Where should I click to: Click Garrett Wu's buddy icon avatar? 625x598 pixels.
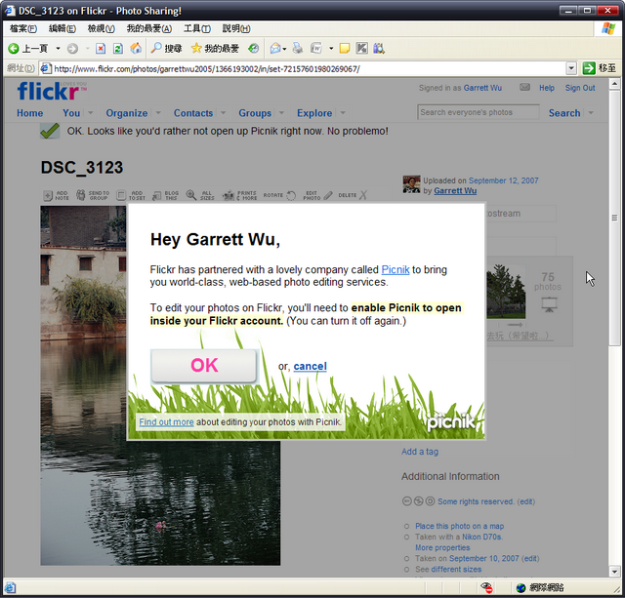click(411, 184)
